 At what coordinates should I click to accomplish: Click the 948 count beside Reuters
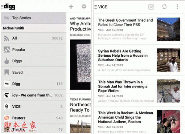point(59,118)
